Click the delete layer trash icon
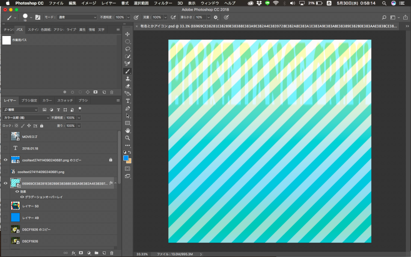The width and height of the screenshot is (411, 257). [x=112, y=253]
